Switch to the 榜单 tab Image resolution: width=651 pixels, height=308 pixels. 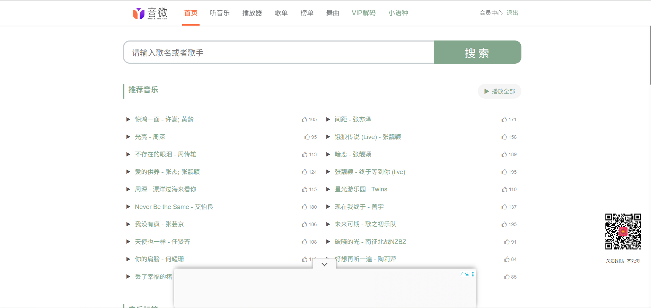(x=307, y=13)
